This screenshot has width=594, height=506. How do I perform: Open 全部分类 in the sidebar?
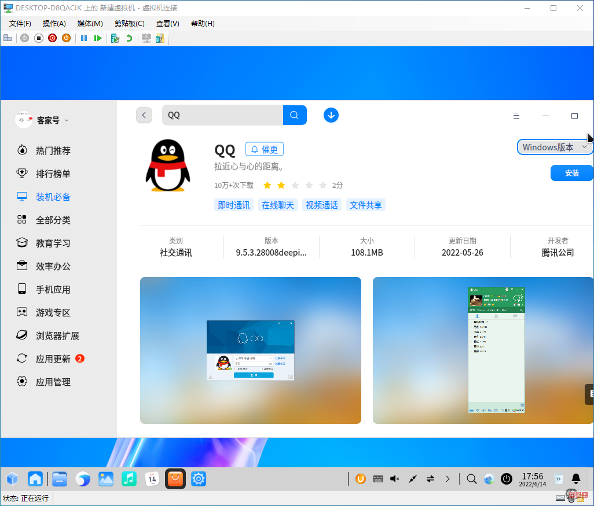[x=53, y=220]
